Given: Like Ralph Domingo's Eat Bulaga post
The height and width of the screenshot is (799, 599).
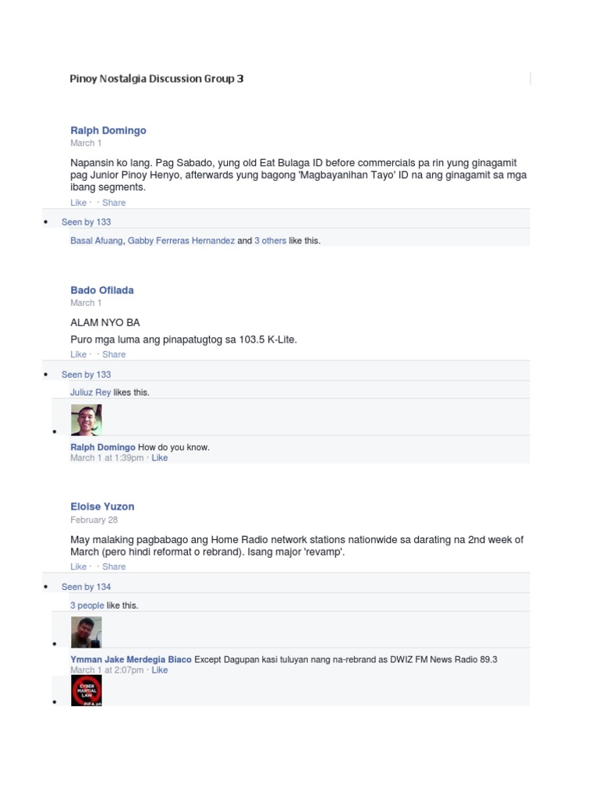Looking at the screenshot, I should pos(79,203).
